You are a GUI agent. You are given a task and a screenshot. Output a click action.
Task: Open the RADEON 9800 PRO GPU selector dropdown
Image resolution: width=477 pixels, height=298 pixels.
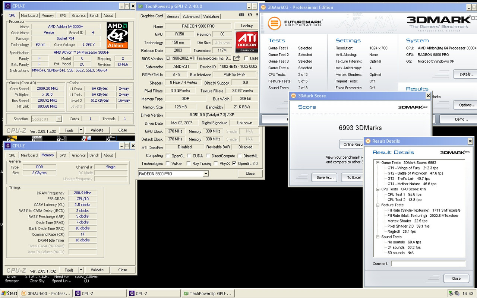coord(205,174)
